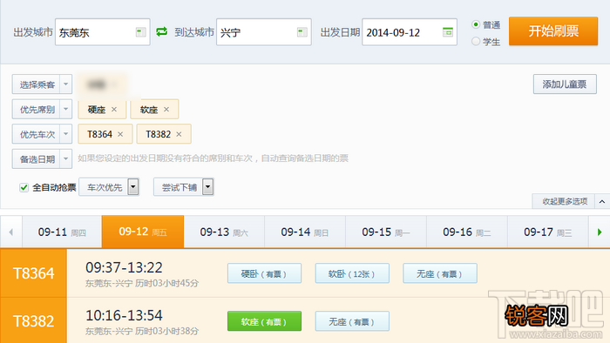The image size is (610, 343).
Task: Click T8382 train number label
Action: [x=33, y=321]
